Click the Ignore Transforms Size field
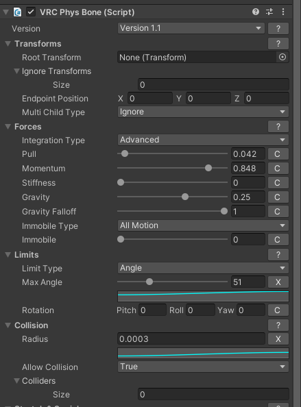Image resolution: width=301 pixels, height=407 pixels. [213, 84]
